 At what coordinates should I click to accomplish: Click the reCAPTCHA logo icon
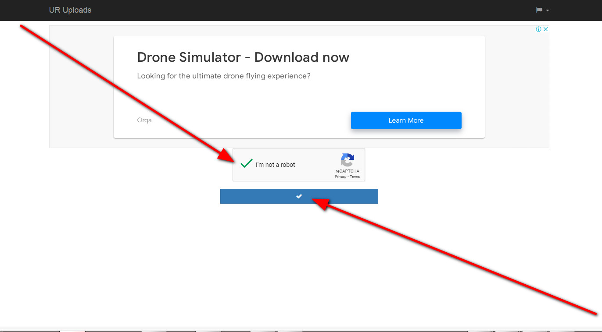point(348,160)
